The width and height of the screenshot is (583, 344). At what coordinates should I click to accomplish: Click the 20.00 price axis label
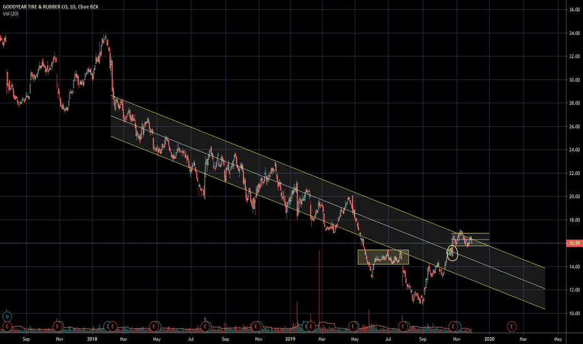pyautogui.click(x=574, y=196)
